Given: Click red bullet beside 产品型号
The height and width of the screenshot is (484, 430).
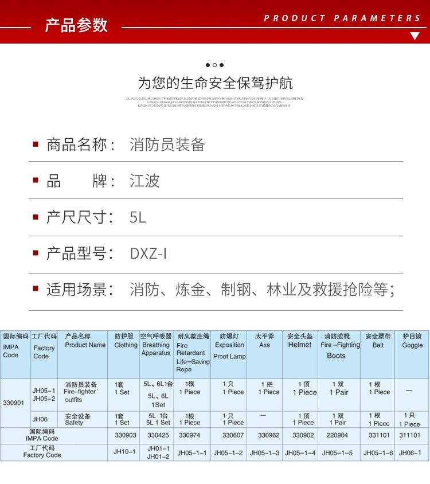Looking at the screenshot, I should [36, 253].
